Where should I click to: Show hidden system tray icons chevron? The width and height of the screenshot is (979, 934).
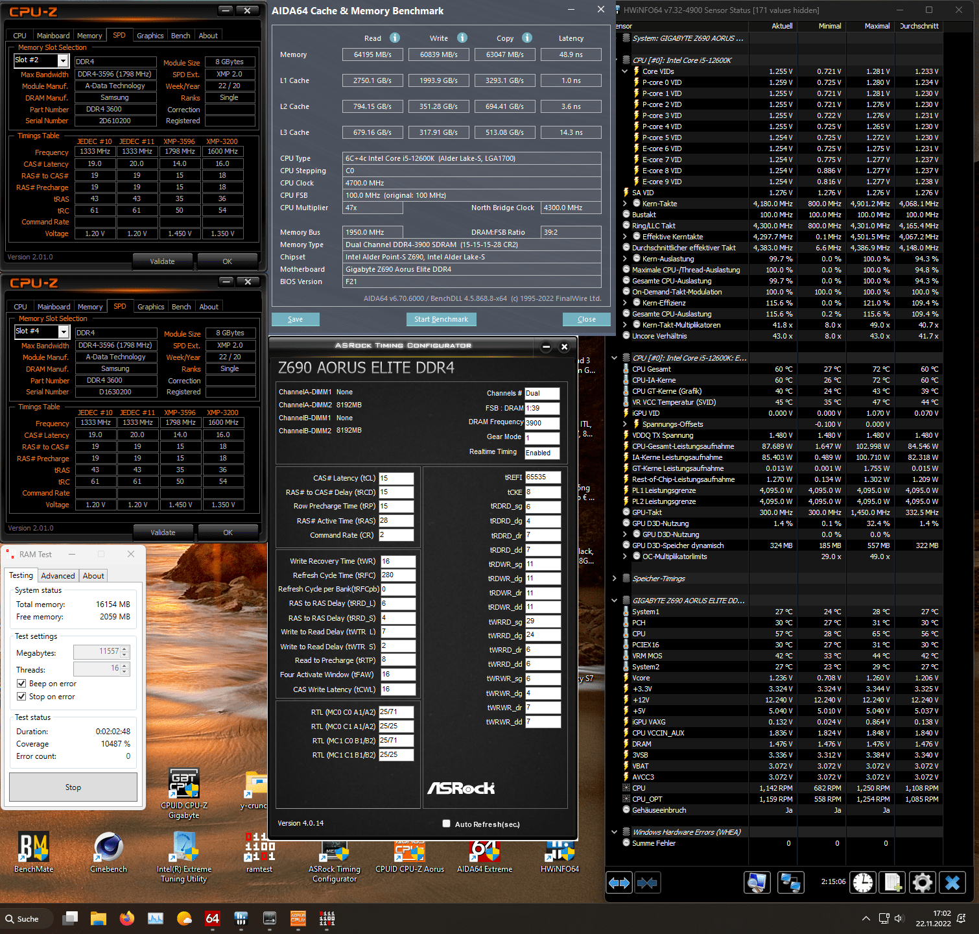click(x=866, y=918)
